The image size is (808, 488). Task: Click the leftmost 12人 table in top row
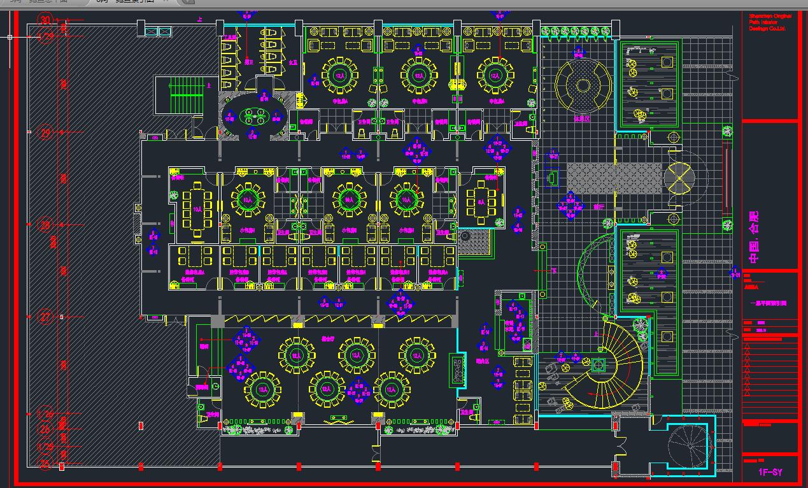[340, 75]
